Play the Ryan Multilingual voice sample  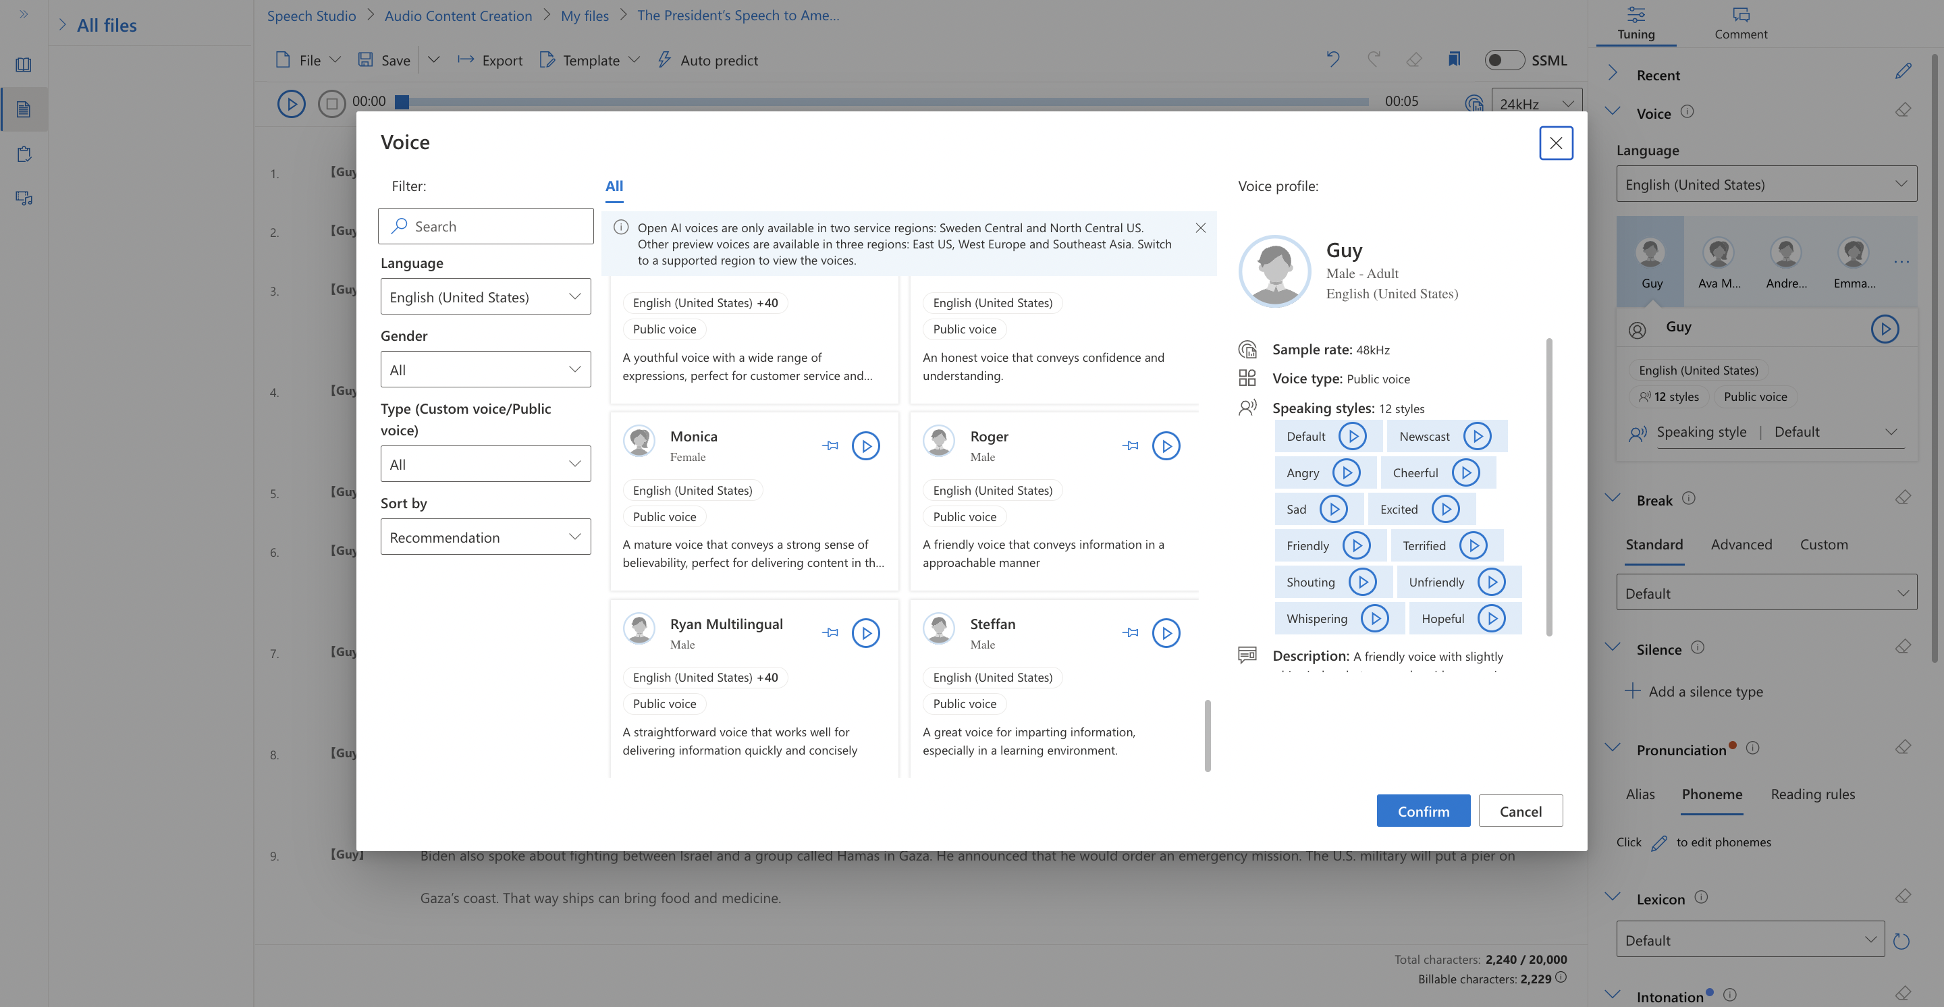[x=865, y=633]
